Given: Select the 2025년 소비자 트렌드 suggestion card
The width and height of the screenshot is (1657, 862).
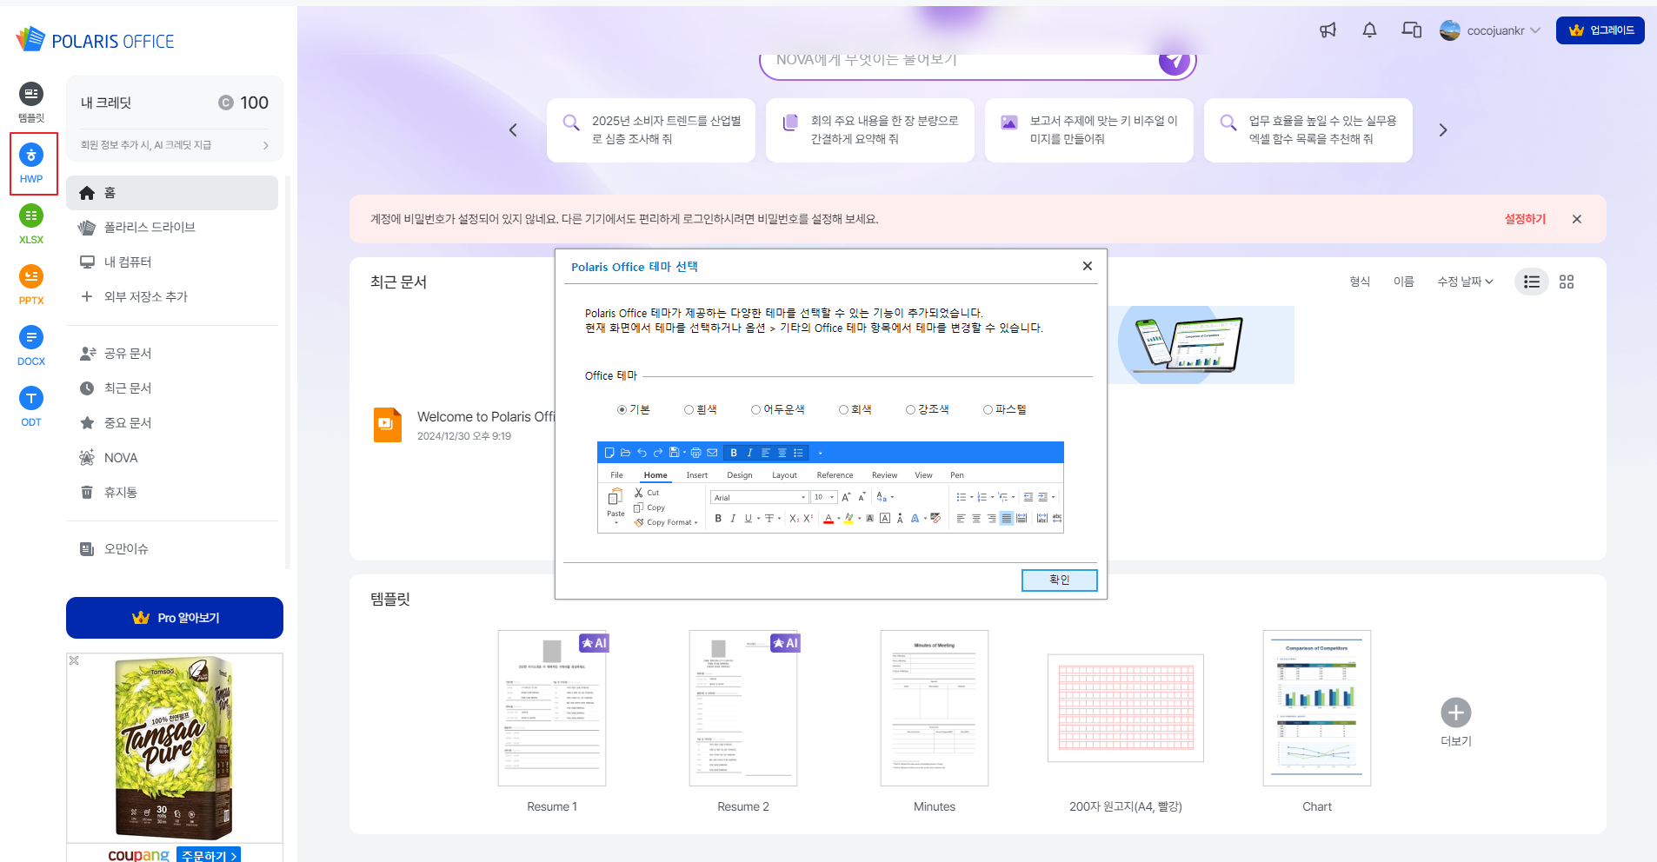Looking at the screenshot, I should click(651, 130).
